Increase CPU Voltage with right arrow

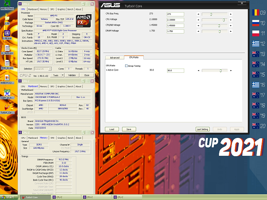231,20
